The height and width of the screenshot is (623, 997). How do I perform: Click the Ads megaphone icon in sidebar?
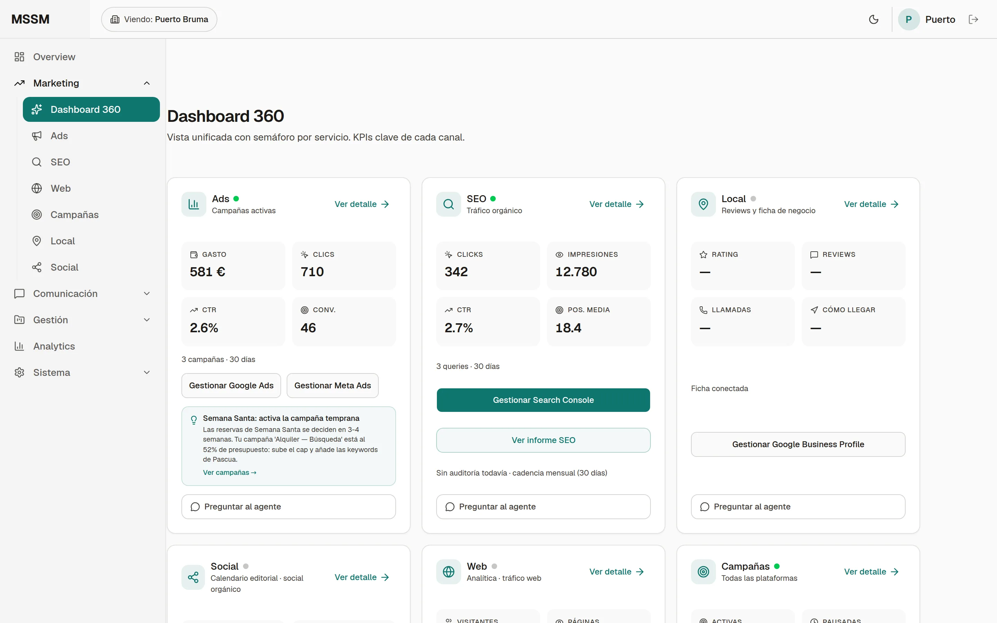coord(37,136)
